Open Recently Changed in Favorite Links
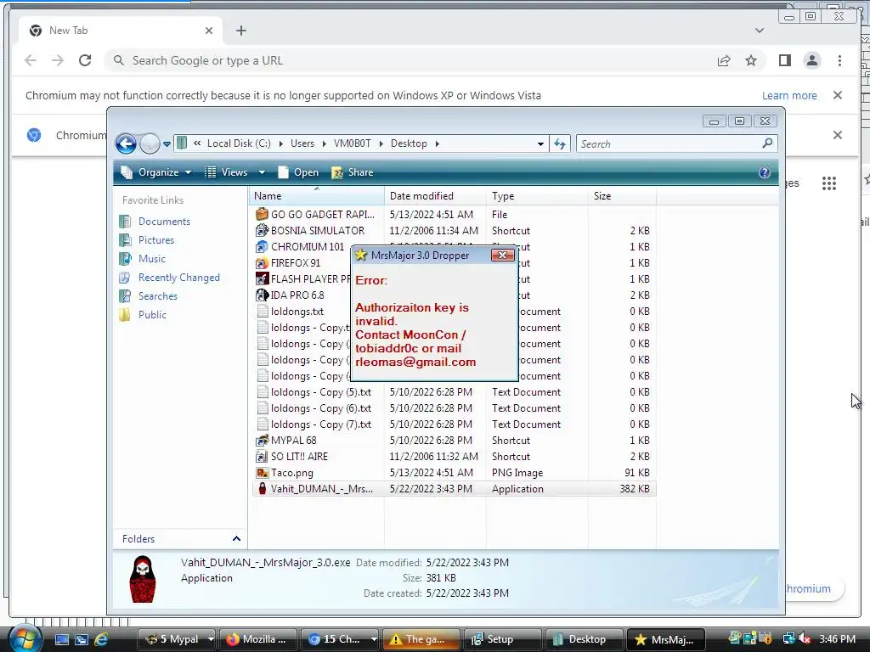The height and width of the screenshot is (652, 870). (179, 278)
